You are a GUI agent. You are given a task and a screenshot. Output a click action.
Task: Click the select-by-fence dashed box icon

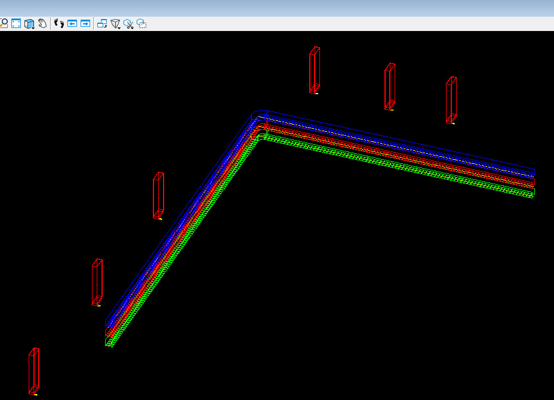click(141, 24)
